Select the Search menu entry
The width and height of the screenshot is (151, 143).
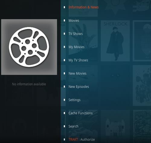(73, 126)
